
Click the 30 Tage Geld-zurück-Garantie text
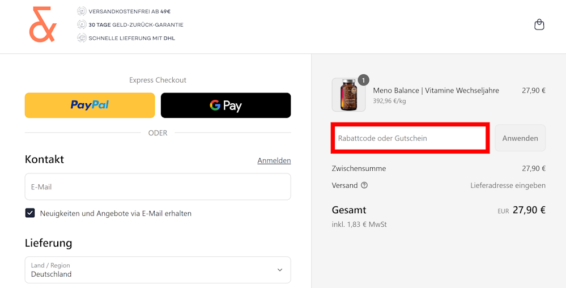click(x=136, y=25)
